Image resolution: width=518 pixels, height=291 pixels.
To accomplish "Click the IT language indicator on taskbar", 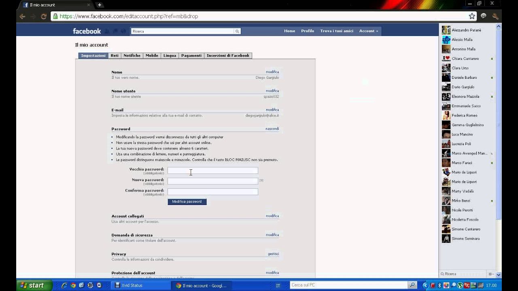I will [x=278, y=285].
